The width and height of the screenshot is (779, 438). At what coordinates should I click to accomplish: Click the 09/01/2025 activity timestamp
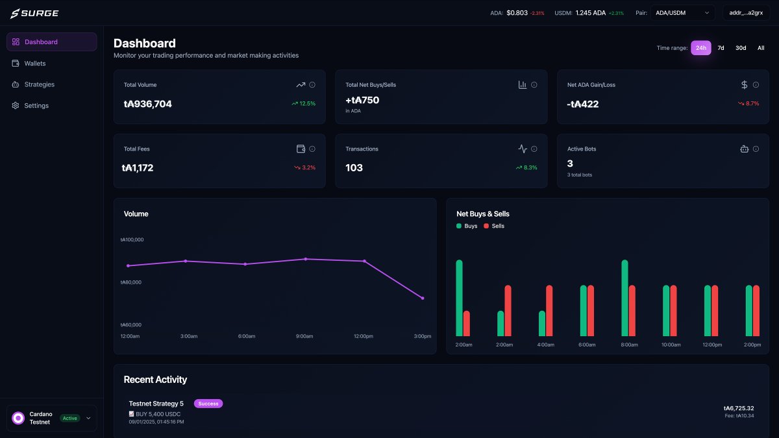[x=156, y=422]
